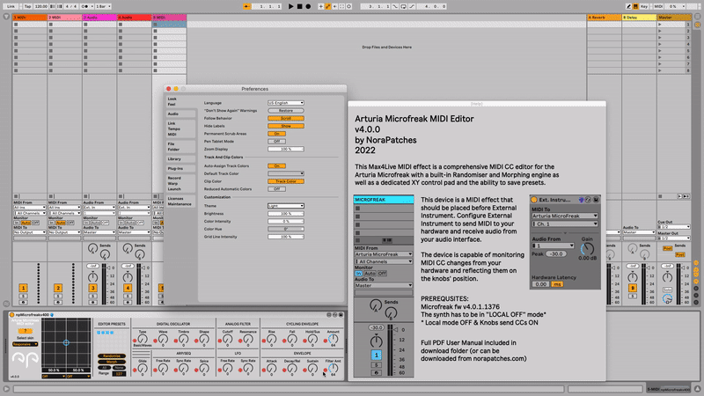Adjust the Brightness slider in Preferences

(x=285, y=214)
